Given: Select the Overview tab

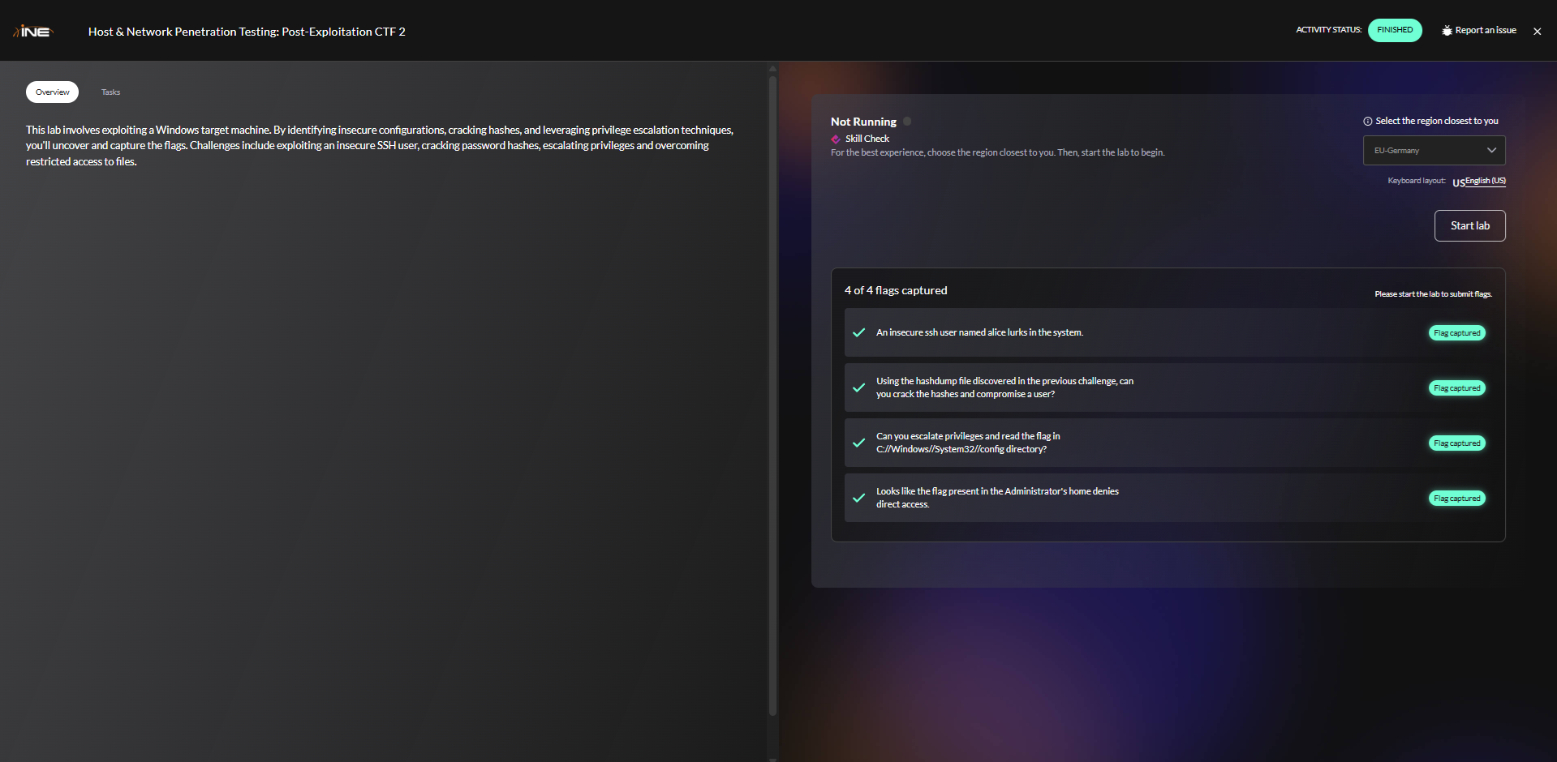Looking at the screenshot, I should (52, 92).
